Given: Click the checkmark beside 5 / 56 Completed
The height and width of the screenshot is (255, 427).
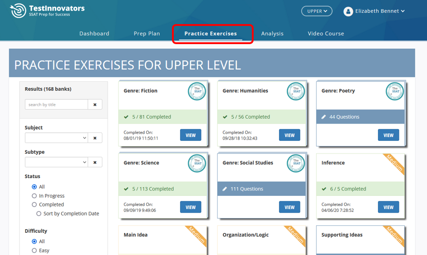Looking at the screenshot, I should tap(225, 117).
